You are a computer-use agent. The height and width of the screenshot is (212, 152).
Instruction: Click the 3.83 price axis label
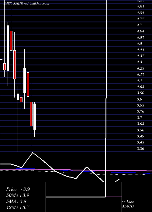click(x=140, y=105)
